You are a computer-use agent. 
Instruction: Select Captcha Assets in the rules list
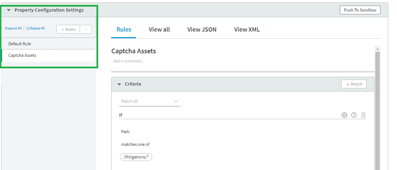pyautogui.click(x=22, y=55)
